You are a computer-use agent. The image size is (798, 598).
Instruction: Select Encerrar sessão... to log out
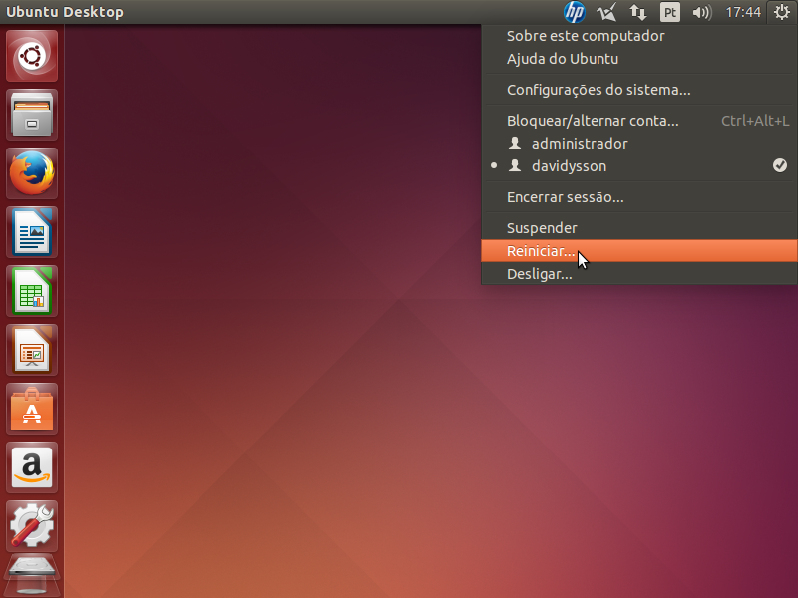[x=565, y=197]
